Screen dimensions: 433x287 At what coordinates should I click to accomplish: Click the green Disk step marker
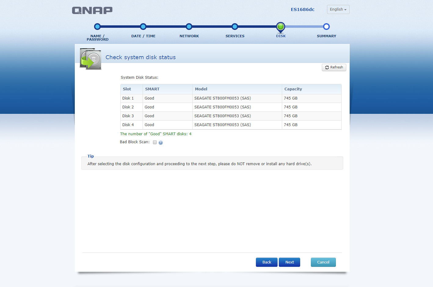point(281,27)
